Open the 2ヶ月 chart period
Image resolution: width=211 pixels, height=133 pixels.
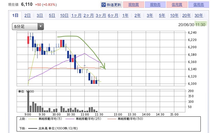88,15
